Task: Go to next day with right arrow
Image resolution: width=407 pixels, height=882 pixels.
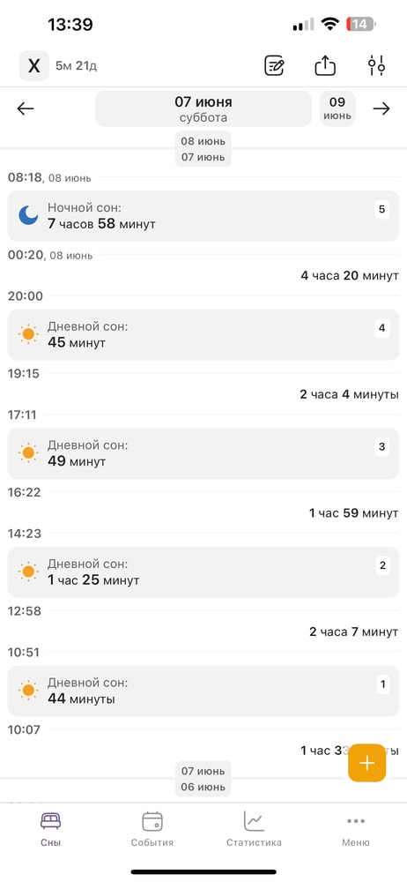Action: click(381, 108)
